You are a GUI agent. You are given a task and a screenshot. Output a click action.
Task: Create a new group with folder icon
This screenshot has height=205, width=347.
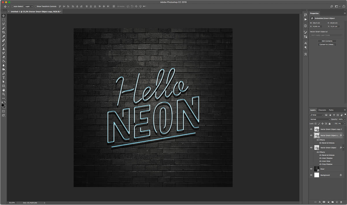click(333, 202)
